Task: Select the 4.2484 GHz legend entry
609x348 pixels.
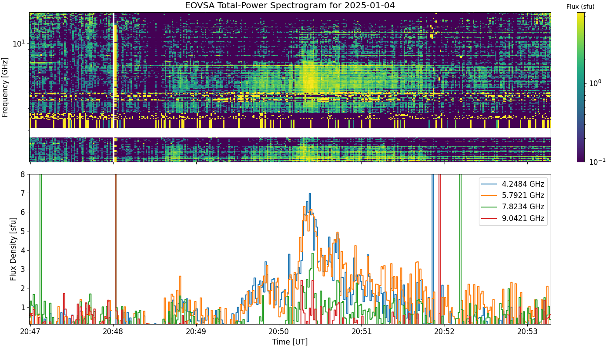Action: pyautogui.click(x=513, y=184)
